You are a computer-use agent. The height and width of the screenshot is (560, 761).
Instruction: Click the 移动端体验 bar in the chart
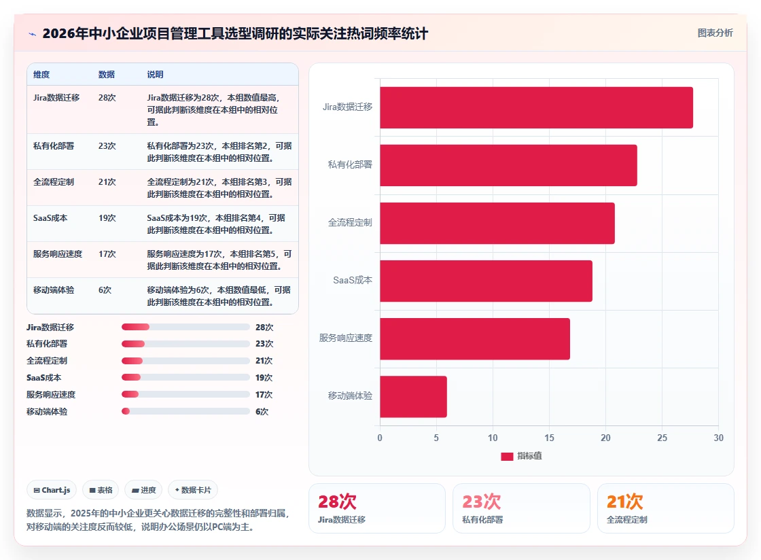pyautogui.click(x=413, y=396)
